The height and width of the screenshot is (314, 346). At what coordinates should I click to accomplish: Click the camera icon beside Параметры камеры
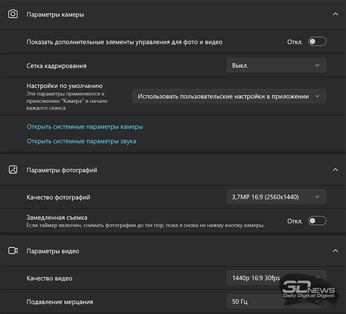tap(13, 14)
